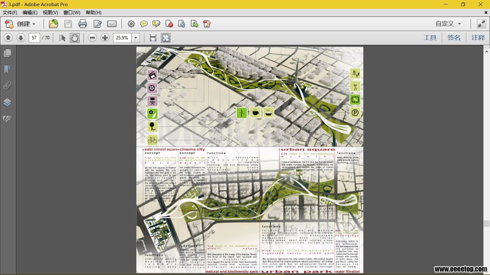Choose the Select text cursor tool
Image resolution: width=490 pixels, height=275 pixels.
[62, 38]
